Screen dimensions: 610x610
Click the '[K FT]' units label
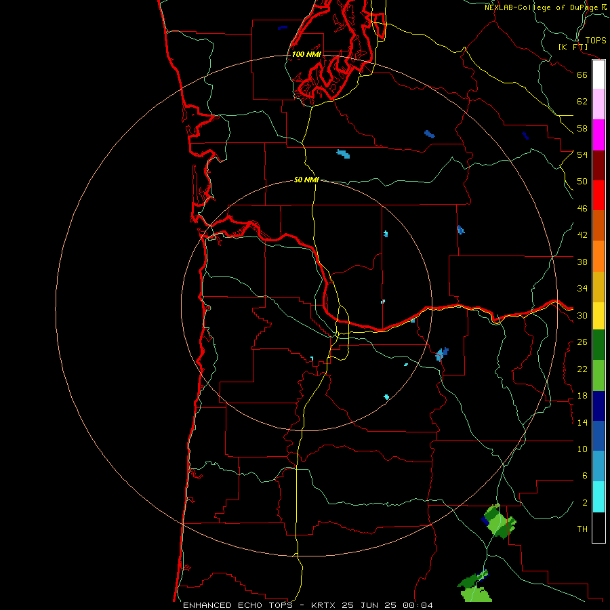[573, 47]
